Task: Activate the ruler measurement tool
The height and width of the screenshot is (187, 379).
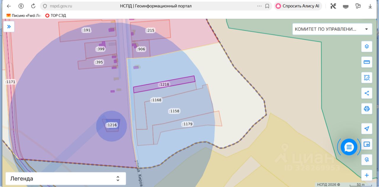Action: pos(367,62)
